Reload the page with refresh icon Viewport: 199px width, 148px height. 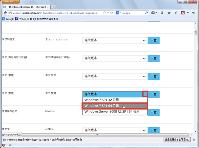(x=112, y=13)
